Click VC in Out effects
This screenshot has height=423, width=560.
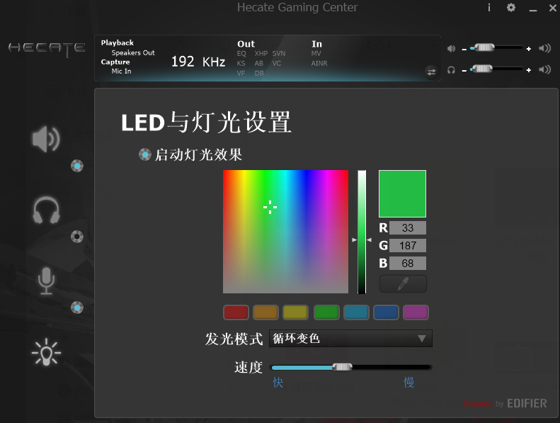(277, 63)
